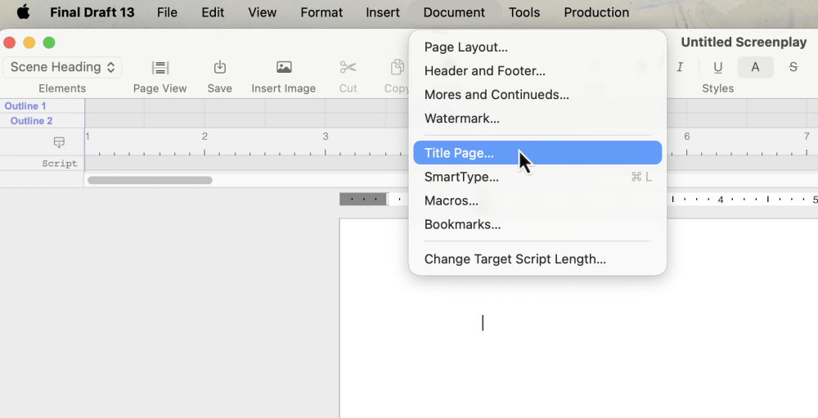The width and height of the screenshot is (818, 418).
Task: Open the Final Draft 13 application menu
Action: (x=92, y=12)
